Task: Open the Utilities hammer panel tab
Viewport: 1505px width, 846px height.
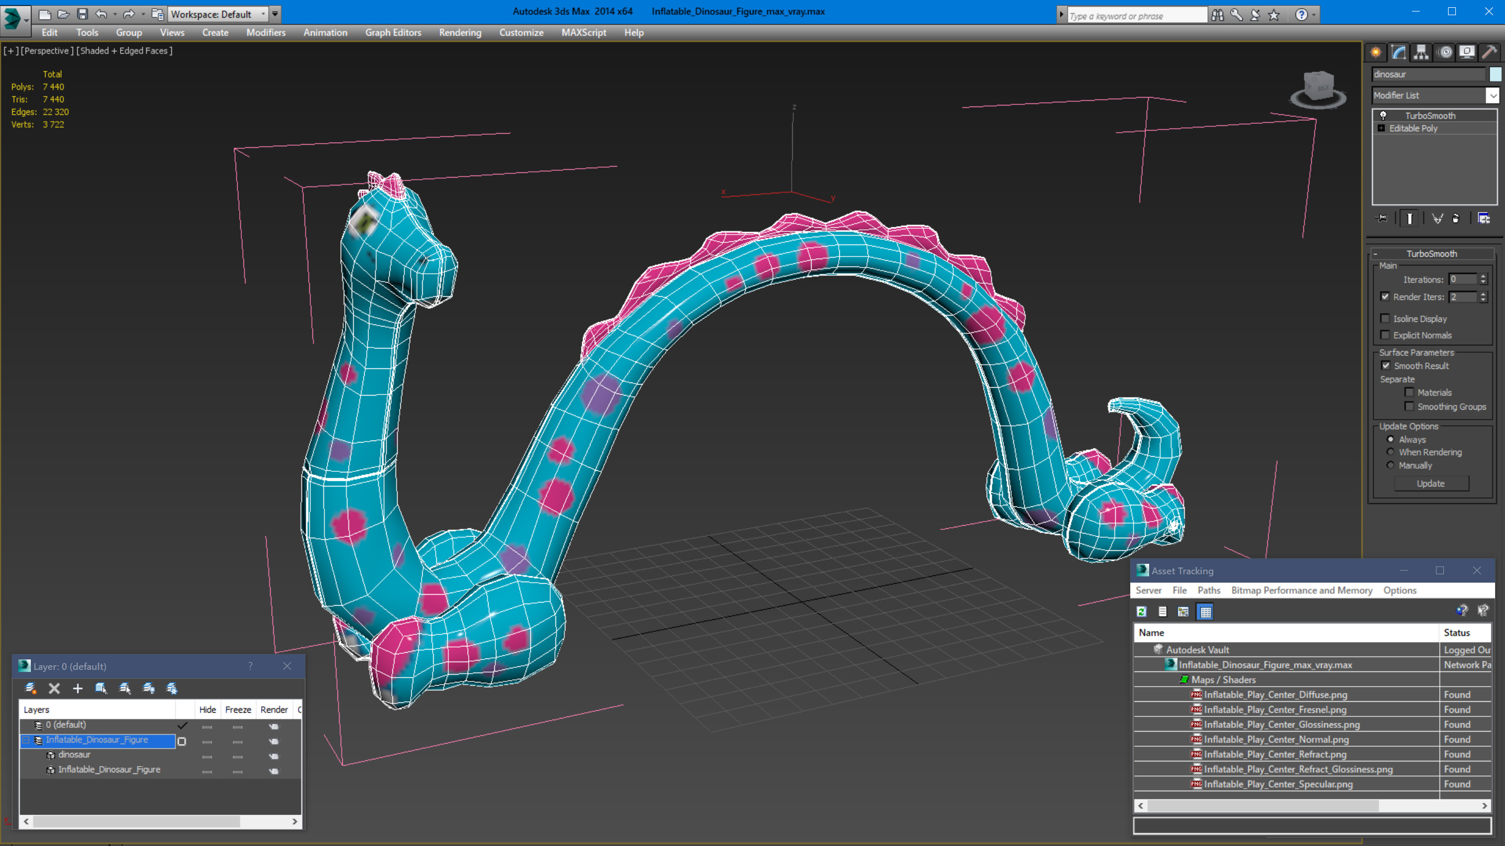Action: point(1490,53)
